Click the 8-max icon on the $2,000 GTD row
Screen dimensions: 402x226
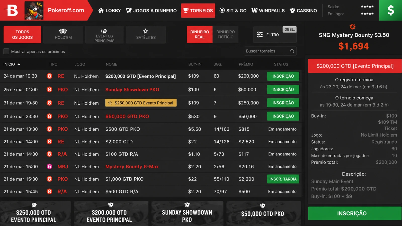click(49, 142)
